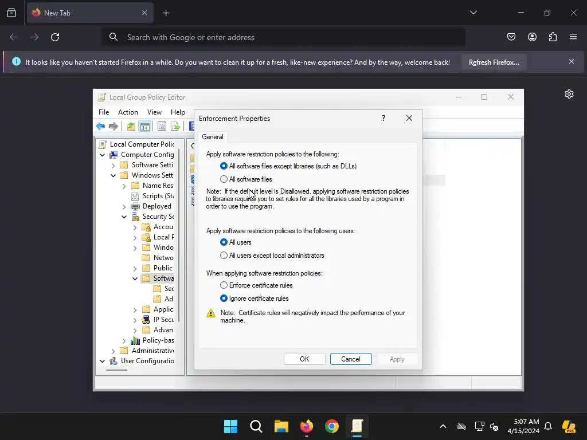
Task: Collapse Windows Settings tree node
Action: (113, 175)
